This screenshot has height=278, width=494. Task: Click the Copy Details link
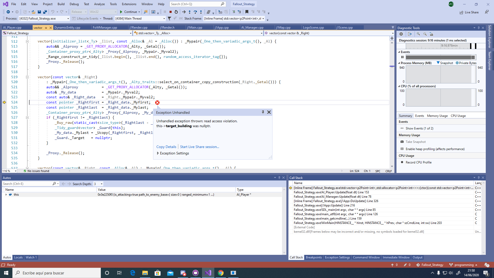[166, 147]
